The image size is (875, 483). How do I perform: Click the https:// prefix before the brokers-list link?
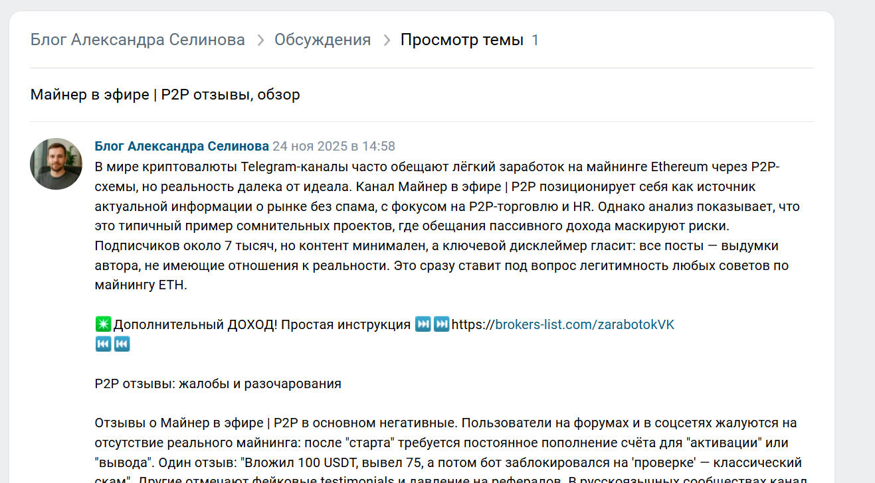tap(473, 324)
